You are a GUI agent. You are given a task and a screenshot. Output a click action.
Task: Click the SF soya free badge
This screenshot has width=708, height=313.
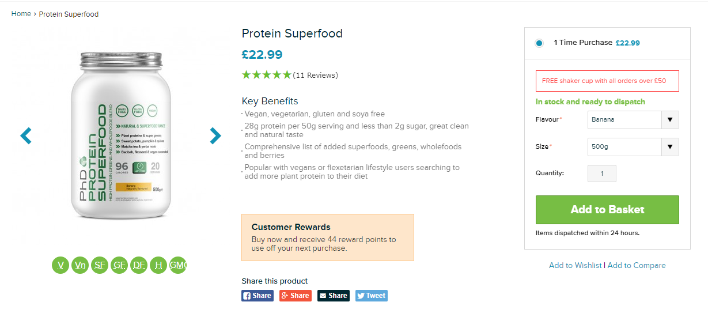click(100, 265)
